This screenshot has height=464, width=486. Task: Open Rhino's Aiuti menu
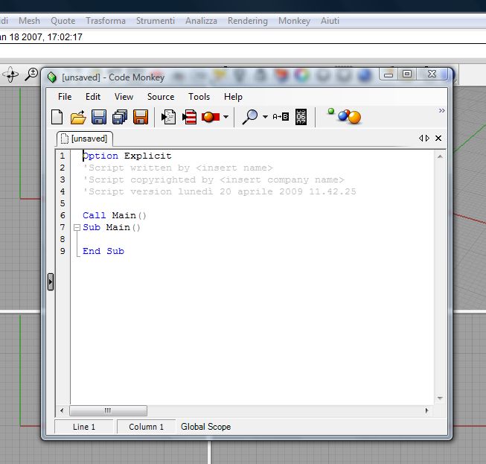pyautogui.click(x=330, y=21)
